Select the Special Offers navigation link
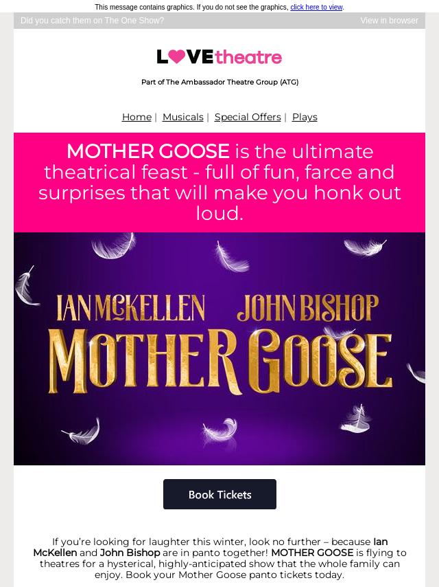This screenshot has height=587, width=439. [248, 117]
